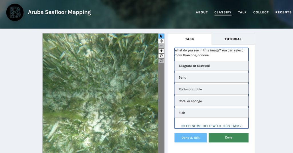The width and height of the screenshot is (293, 153).
Task: Open the Aruba Seafloor Mapping title link
Action: coord(60,12)
